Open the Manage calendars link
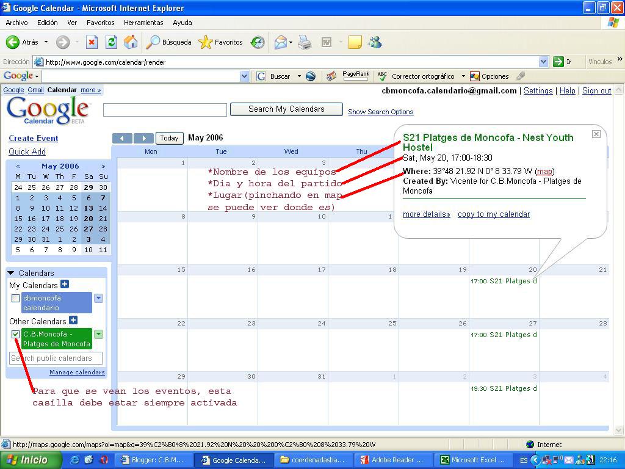 pyautogui.click(x=77, y=372)
